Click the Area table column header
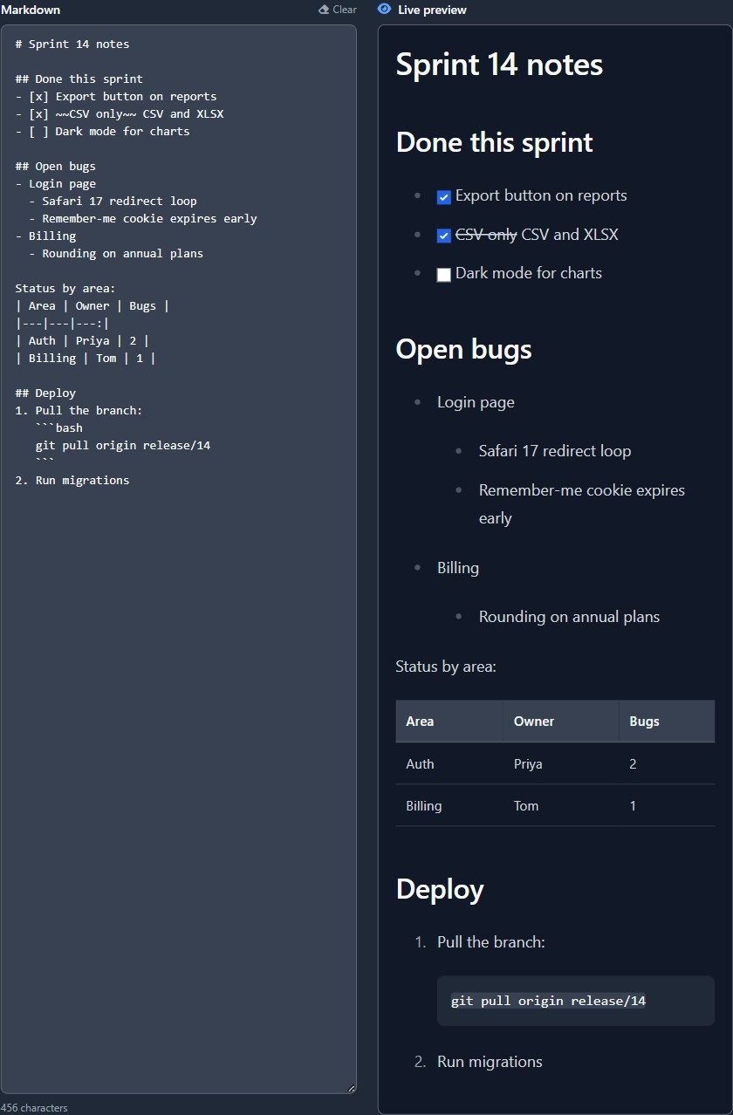Screen dimensions: 733x1115 (449, 722)
